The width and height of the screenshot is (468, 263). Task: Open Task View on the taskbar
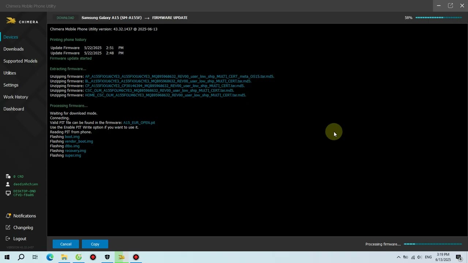[35, 257]
